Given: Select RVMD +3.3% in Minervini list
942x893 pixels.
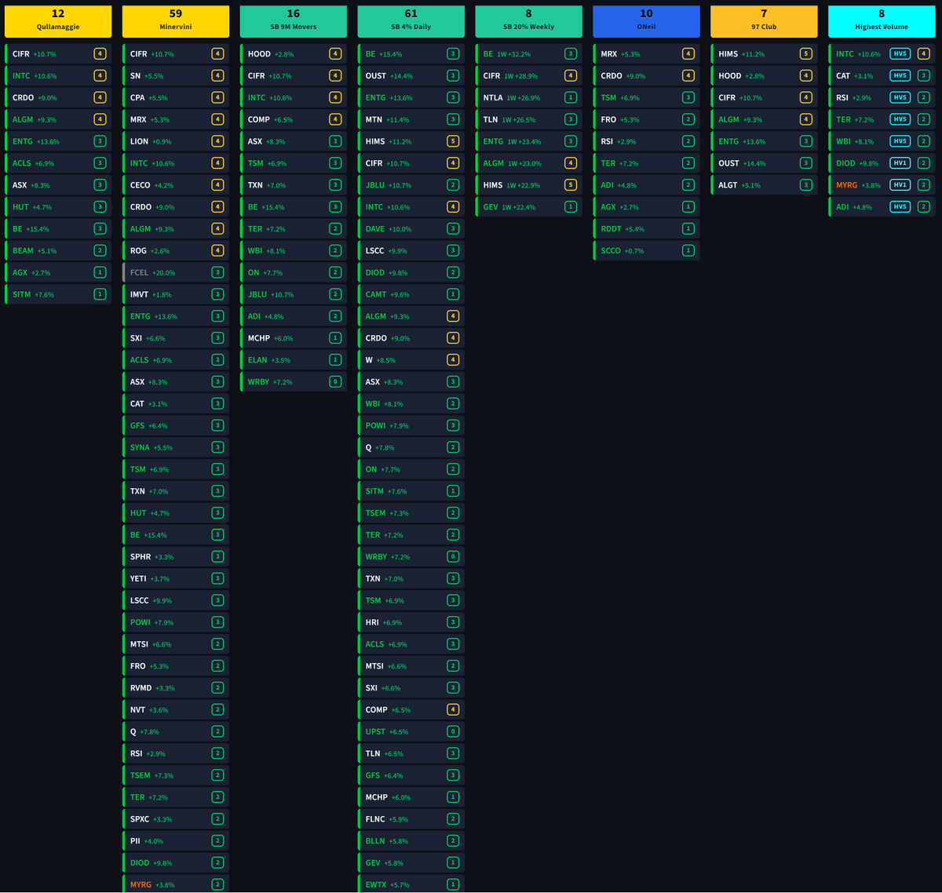Looking at the screenshot, I should tap(176, 687).
